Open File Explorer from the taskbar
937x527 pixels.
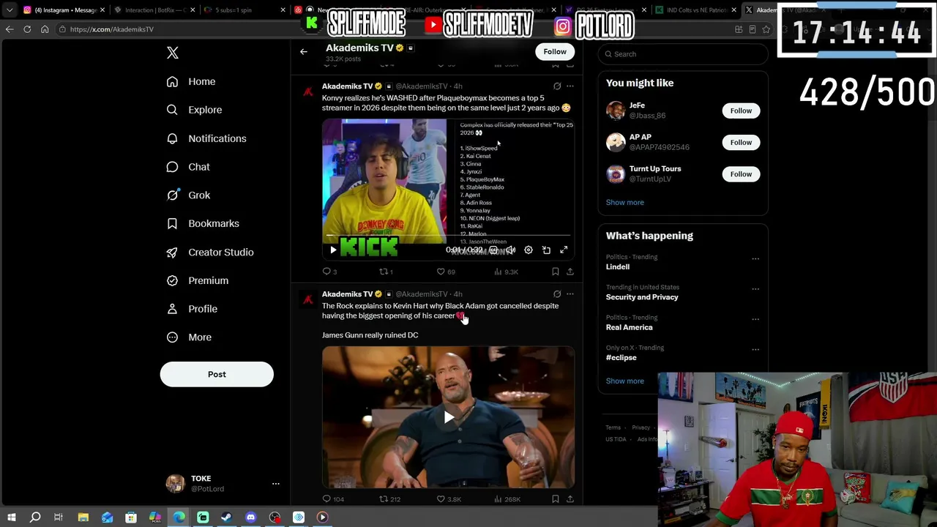[83, 517]
